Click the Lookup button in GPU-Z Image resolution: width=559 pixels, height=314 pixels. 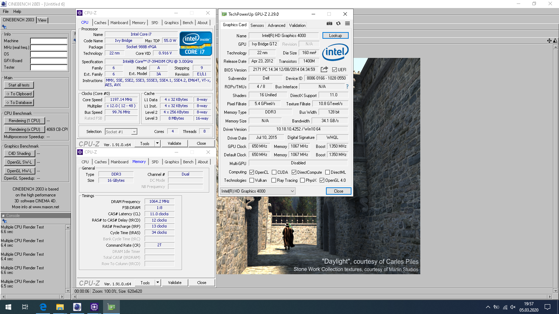(x=335, y=36)
